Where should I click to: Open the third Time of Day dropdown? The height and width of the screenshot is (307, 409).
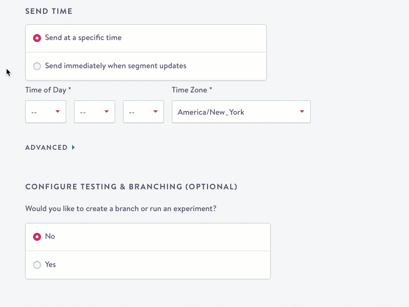click(x=143, y=112)
